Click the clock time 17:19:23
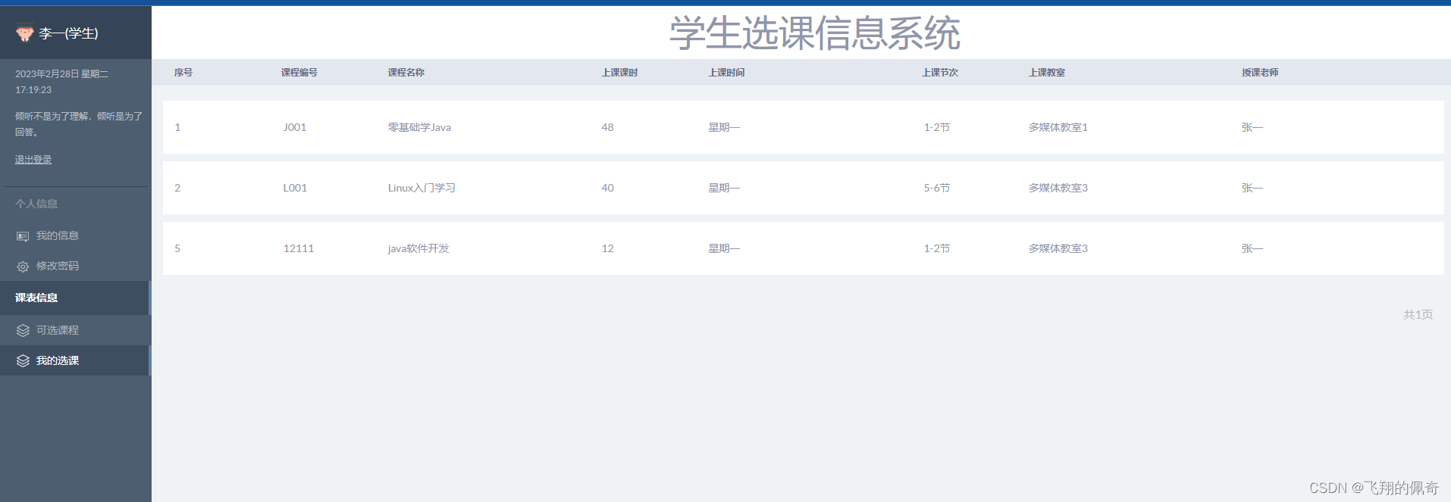 coord(33,90)
